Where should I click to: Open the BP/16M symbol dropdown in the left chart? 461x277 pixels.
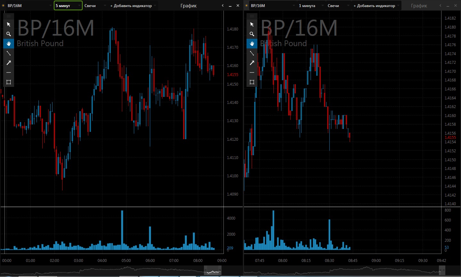(x=29, y=6)
